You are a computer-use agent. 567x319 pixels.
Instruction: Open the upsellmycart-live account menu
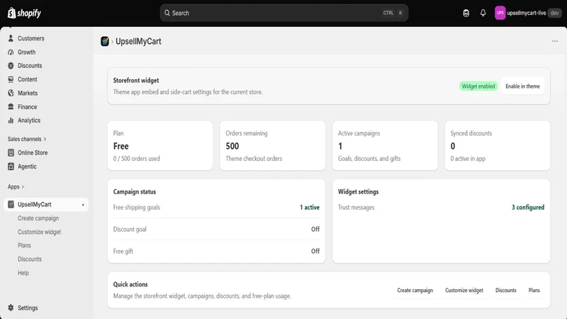(528, 13)
